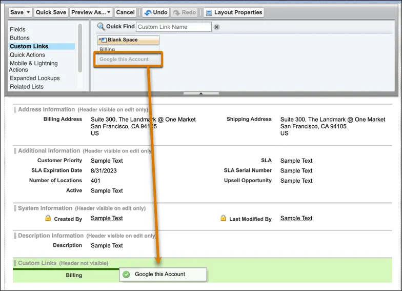Click the Billing link in Custom Links section
Image resolution: width=402 pixels, height=291 pixels.
pyautogui.click(x=74, y=275)
